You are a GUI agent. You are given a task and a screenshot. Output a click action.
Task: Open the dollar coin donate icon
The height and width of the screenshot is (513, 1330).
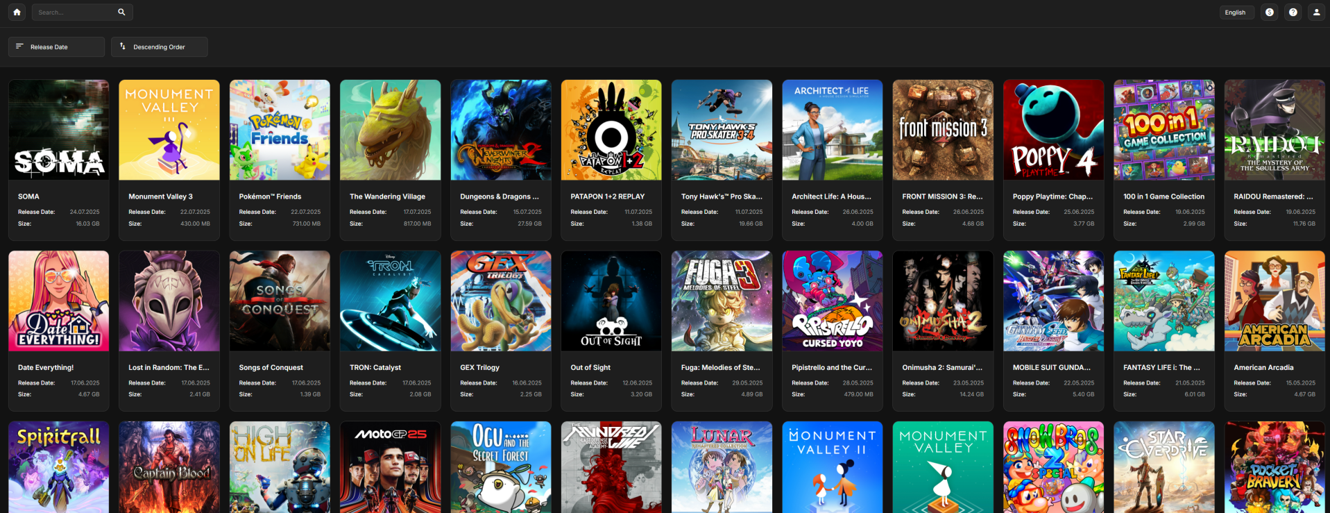point(1269,12)
